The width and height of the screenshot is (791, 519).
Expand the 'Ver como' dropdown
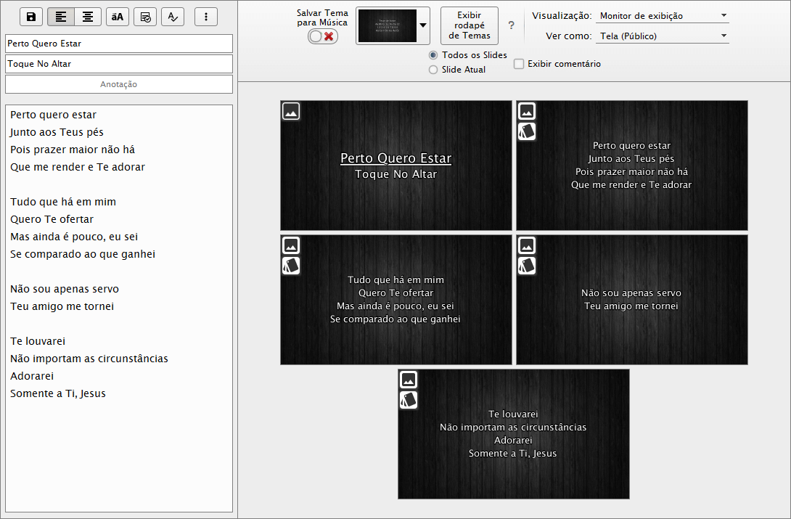pos(662,36)
